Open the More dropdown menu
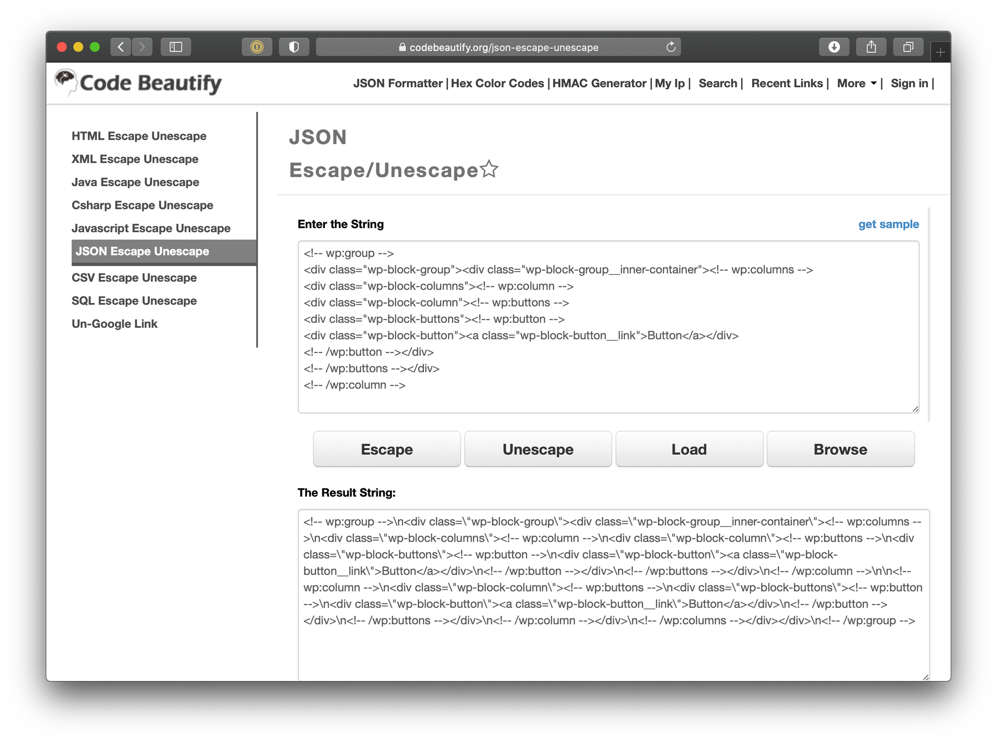997x742 pixels. [855, 83]
